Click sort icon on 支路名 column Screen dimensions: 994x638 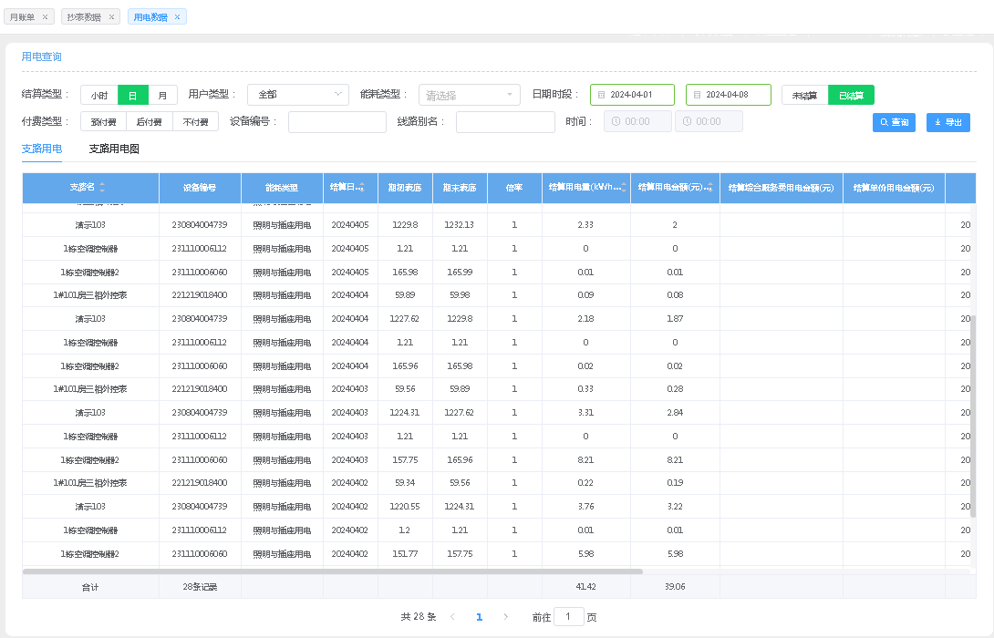click(102, 188)
